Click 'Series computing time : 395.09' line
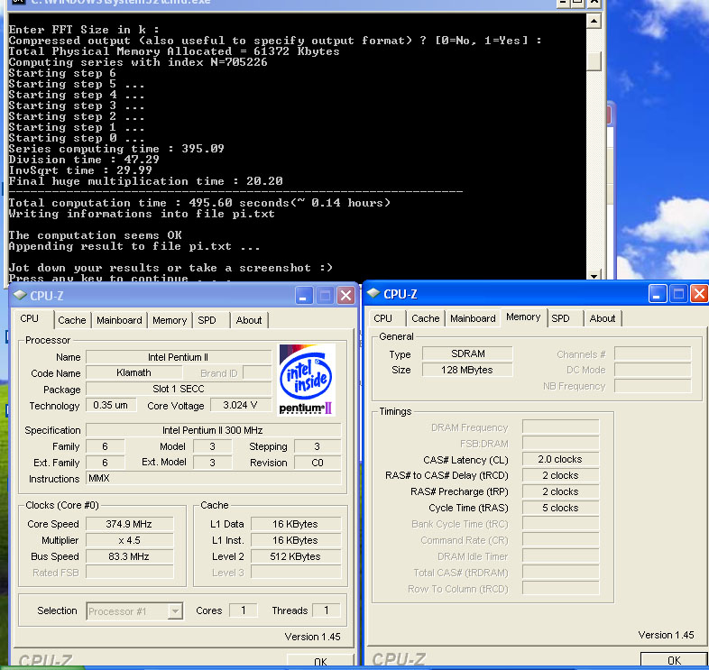The height and width of the screenshot is (670, 709). 116,149
